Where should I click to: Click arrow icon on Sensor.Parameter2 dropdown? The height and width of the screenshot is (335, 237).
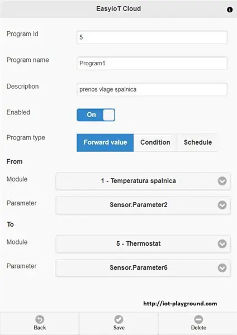tap(222, 205)
